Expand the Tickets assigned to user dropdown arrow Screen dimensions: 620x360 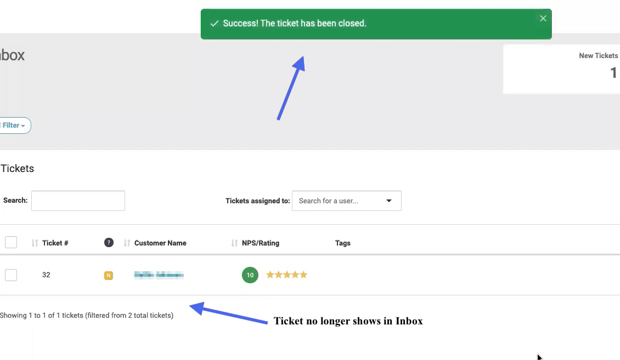point(388,201)
